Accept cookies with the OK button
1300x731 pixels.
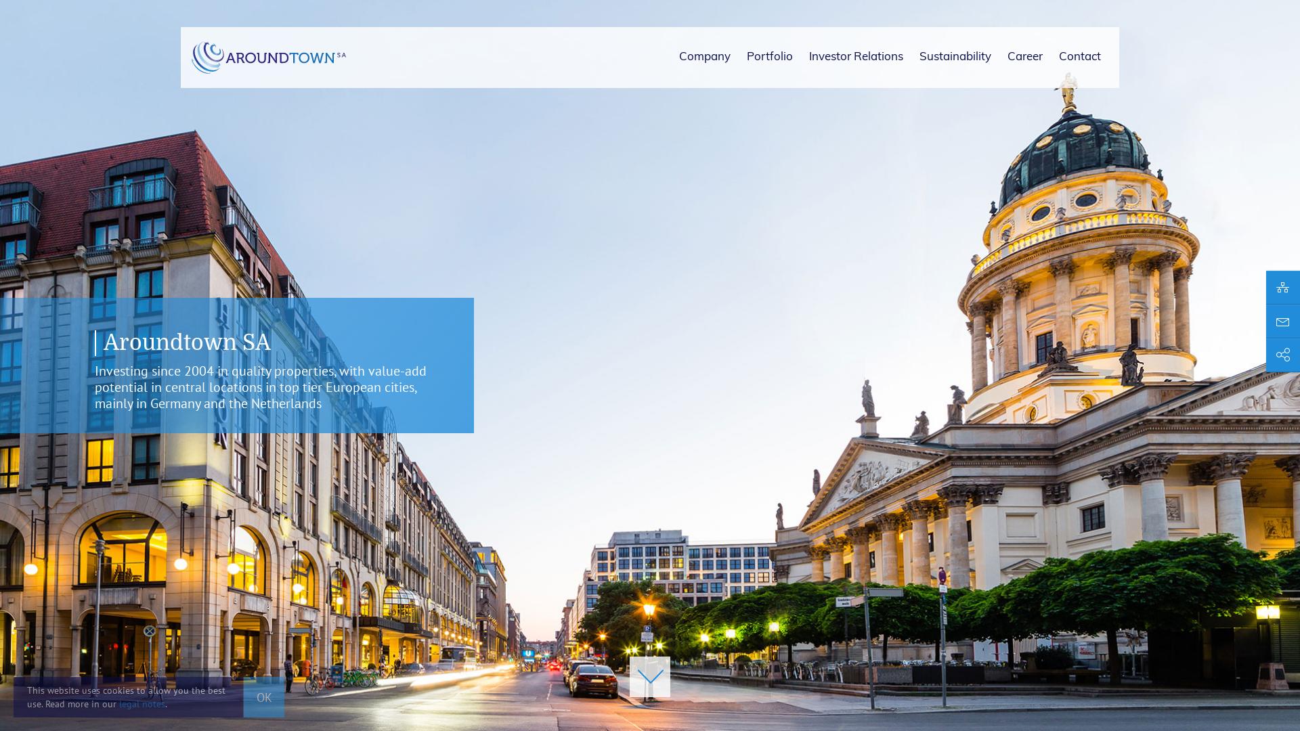[263, 697]
